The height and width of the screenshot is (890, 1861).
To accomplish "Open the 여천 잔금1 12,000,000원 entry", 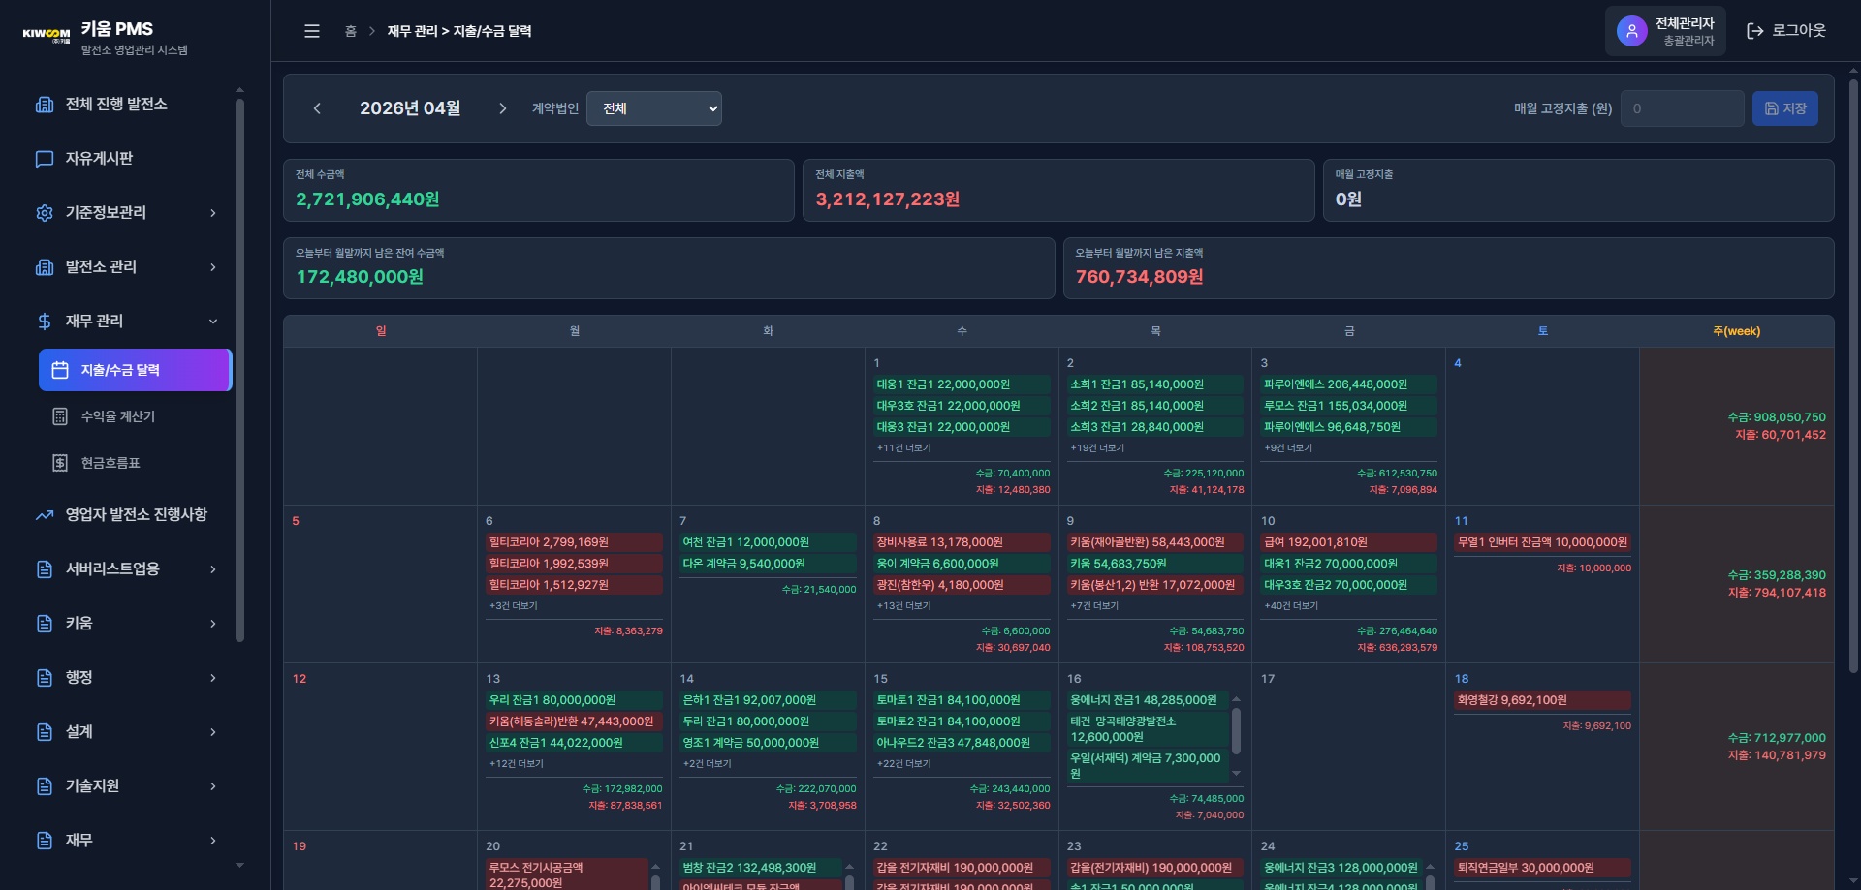I will click(768, 542).
